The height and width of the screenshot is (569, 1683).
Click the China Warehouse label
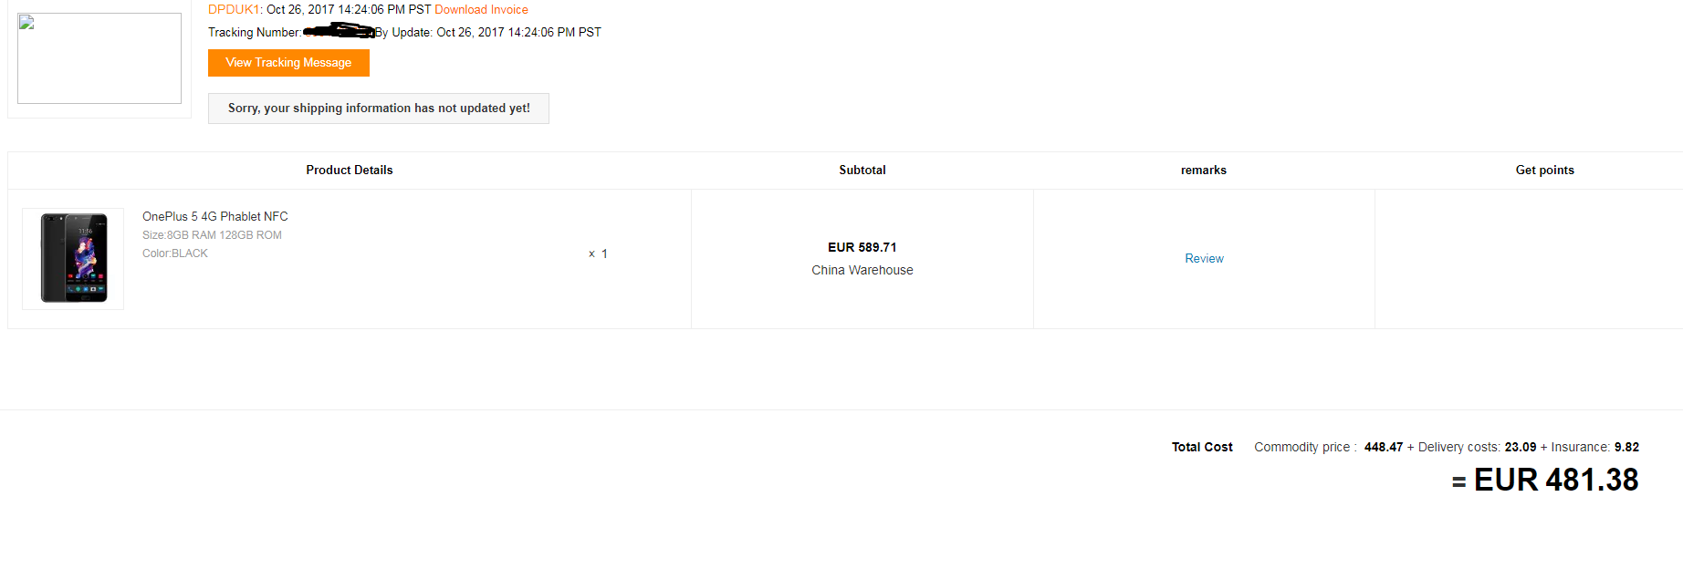point(862,271)
